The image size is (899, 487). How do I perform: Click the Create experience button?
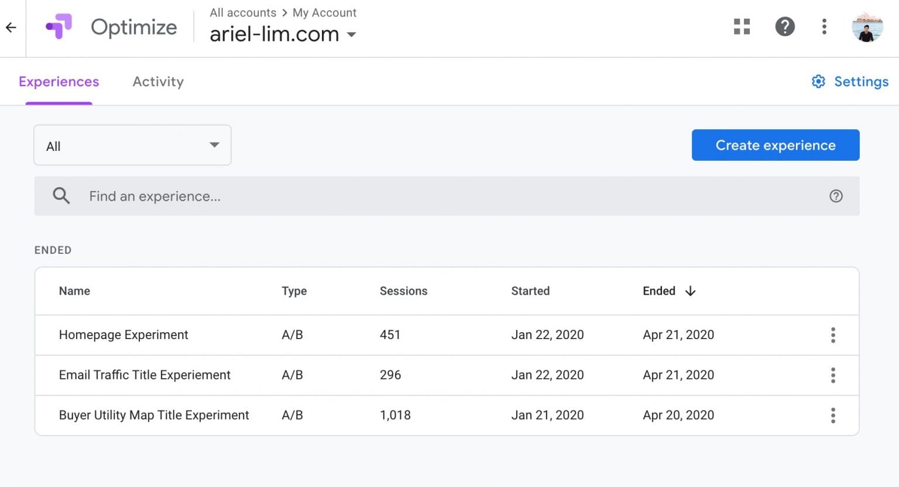[x=775, y=145]
